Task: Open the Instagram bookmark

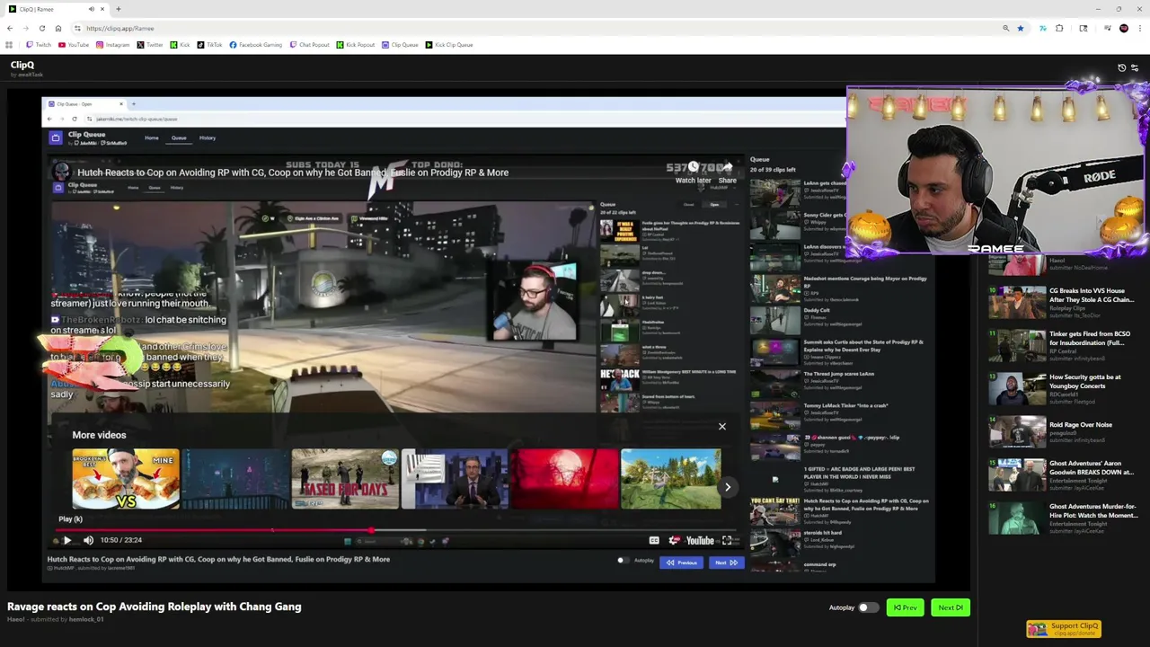Action: 112,45
